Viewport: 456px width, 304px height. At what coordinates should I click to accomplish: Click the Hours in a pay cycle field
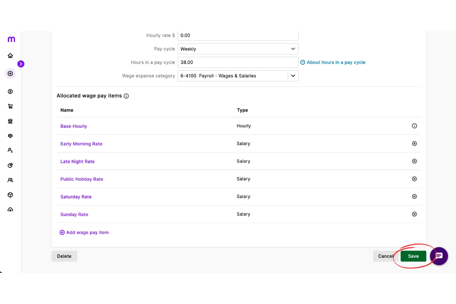[x=238, y=62]
